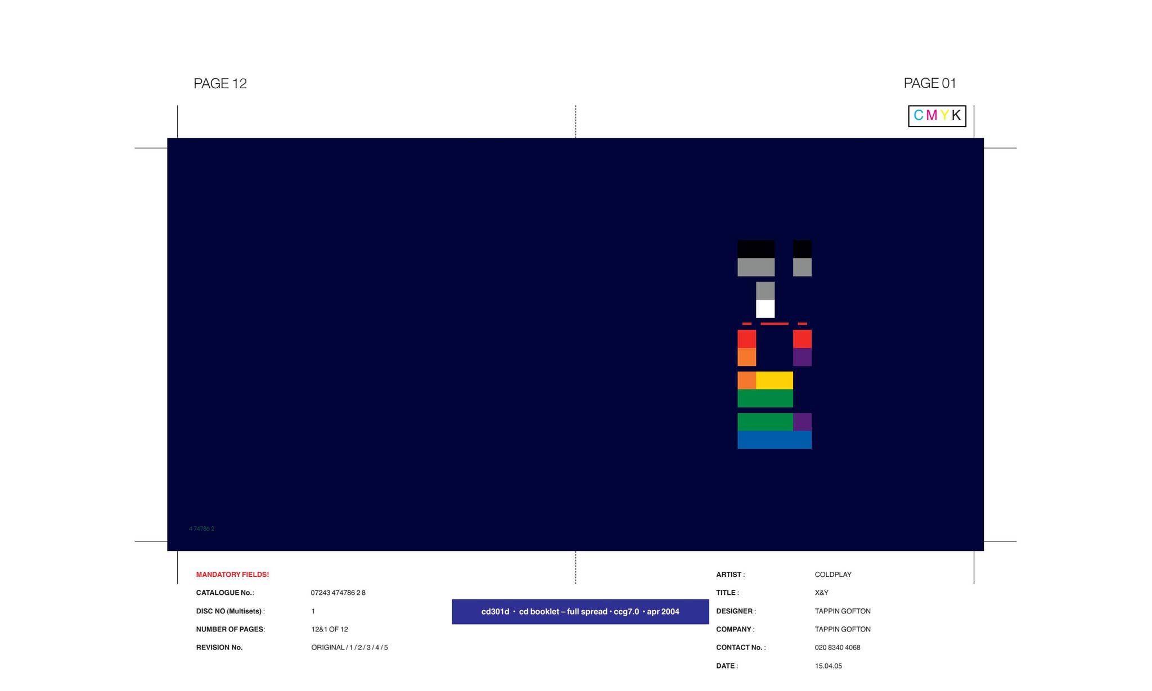The image size is (1152, 691).
Task: Click the DISC NO (Multisets) label
Action: coord(230,611)
